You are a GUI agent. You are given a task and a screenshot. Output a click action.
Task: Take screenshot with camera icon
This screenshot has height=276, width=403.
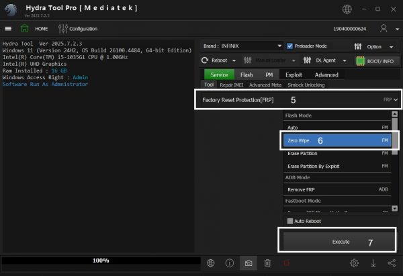249,263
